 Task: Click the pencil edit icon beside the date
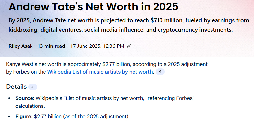[129, 46]
